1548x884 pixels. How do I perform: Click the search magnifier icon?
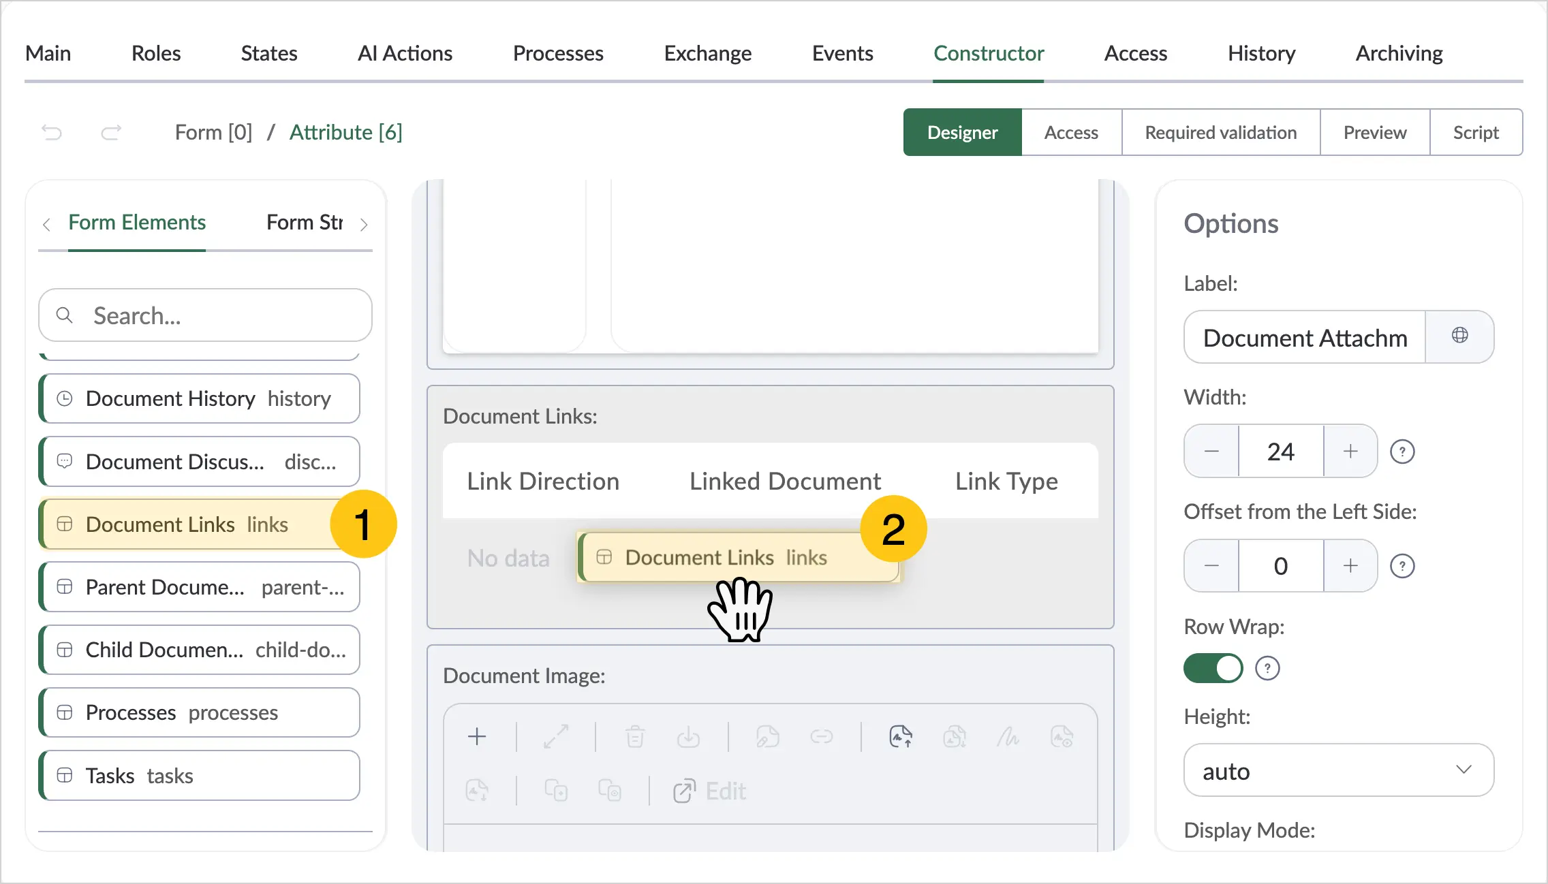pos(65,315)
